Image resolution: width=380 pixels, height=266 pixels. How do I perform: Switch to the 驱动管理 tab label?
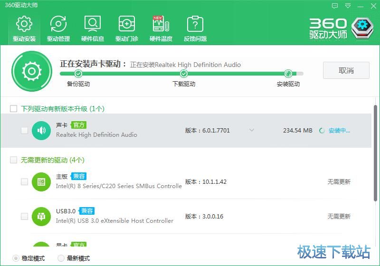coord(58,39)
